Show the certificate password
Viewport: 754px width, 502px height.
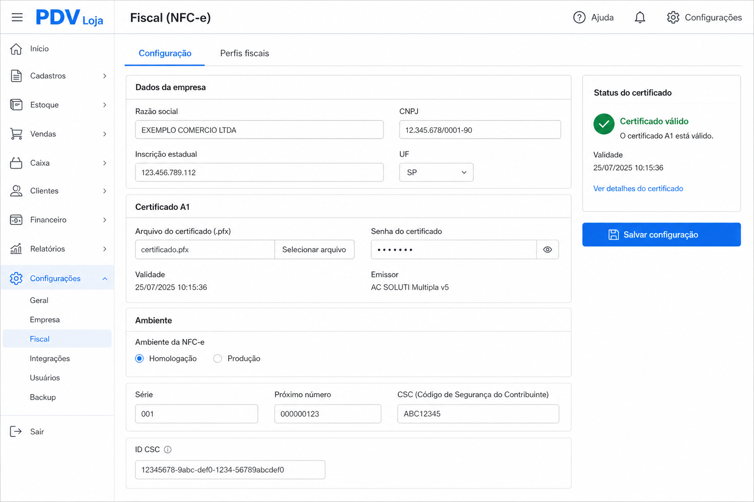pyautogui.click(x=547, y=250)
